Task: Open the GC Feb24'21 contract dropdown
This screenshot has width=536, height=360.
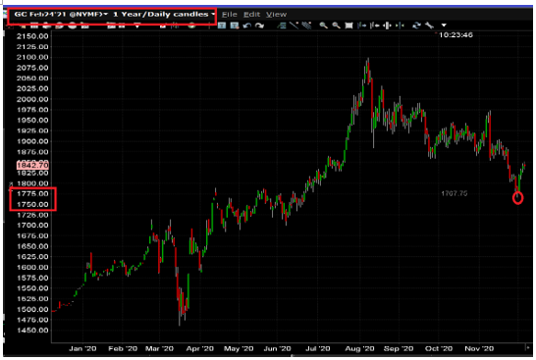Action: click(61, 15)
